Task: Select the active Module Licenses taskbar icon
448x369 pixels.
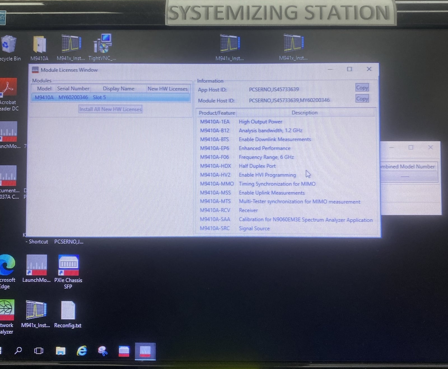Action: click(145, 351)
